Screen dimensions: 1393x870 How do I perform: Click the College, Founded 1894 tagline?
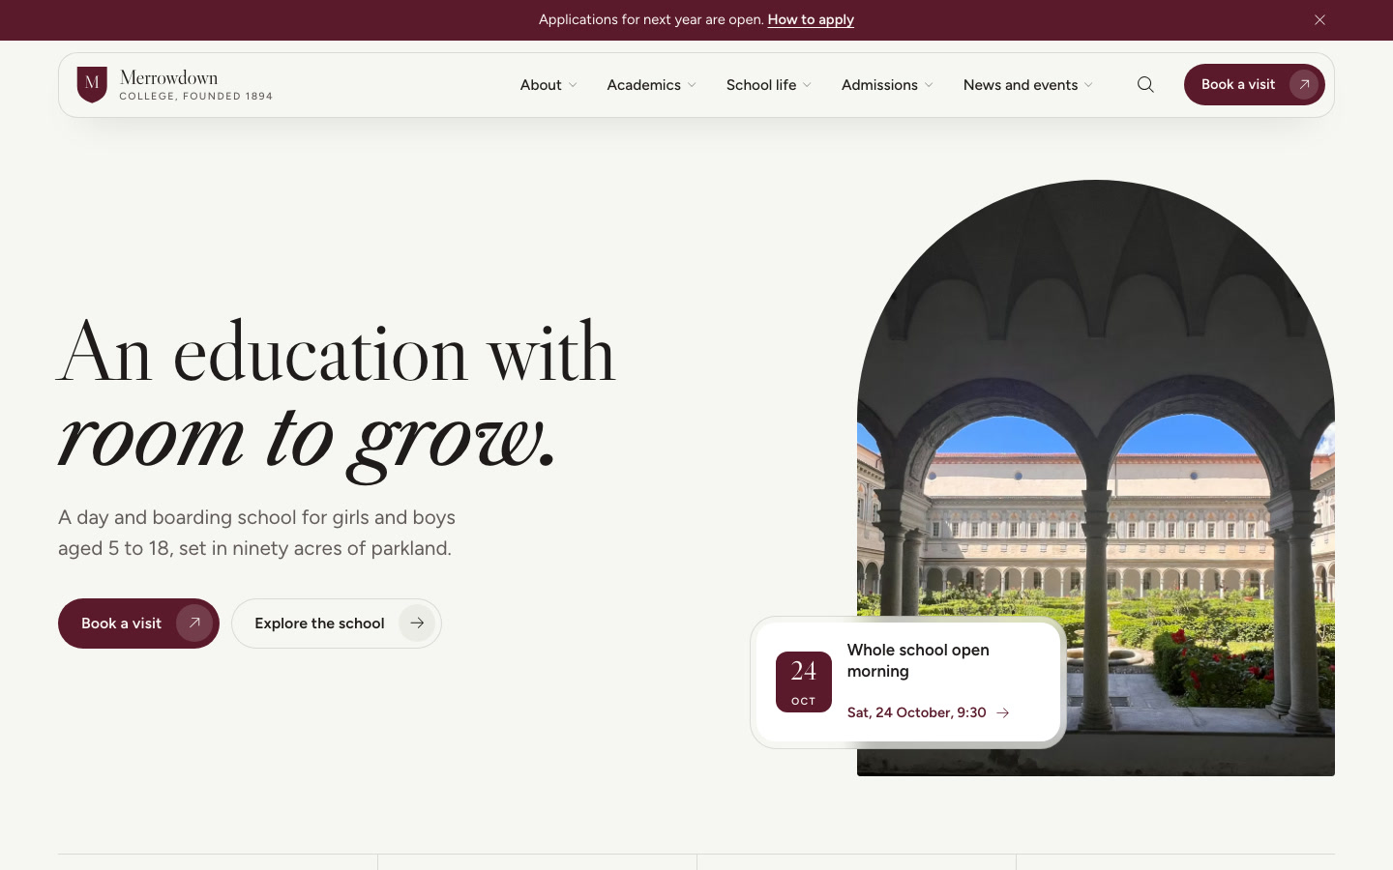click(196, 97)
